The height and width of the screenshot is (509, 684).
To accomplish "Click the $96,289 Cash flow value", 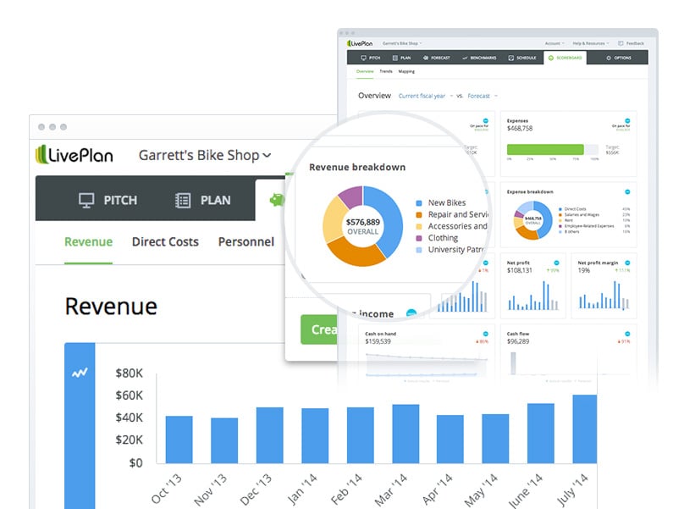I will click(x=518, y=341).
